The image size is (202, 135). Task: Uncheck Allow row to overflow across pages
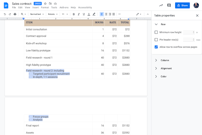156,47
